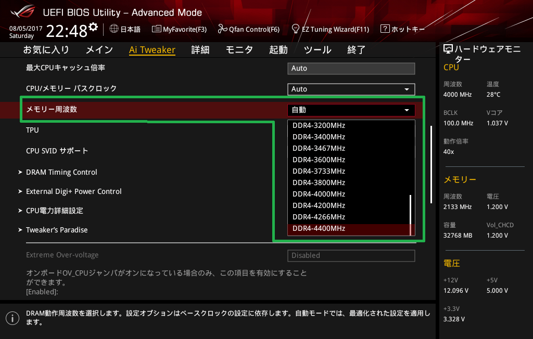Click the 28°C CPU temperature value

click(493, 95)
